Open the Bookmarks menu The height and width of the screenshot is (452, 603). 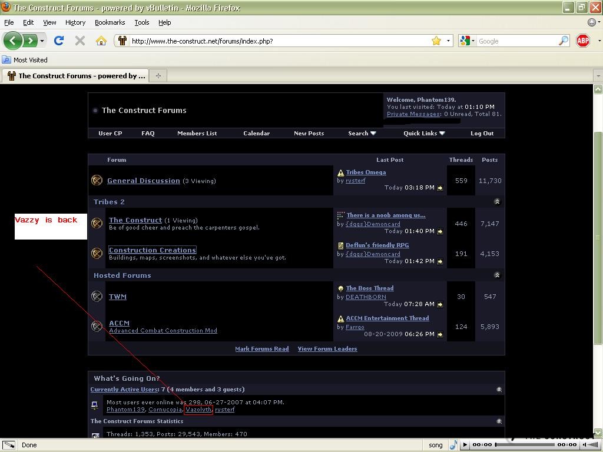coord(110,23)
